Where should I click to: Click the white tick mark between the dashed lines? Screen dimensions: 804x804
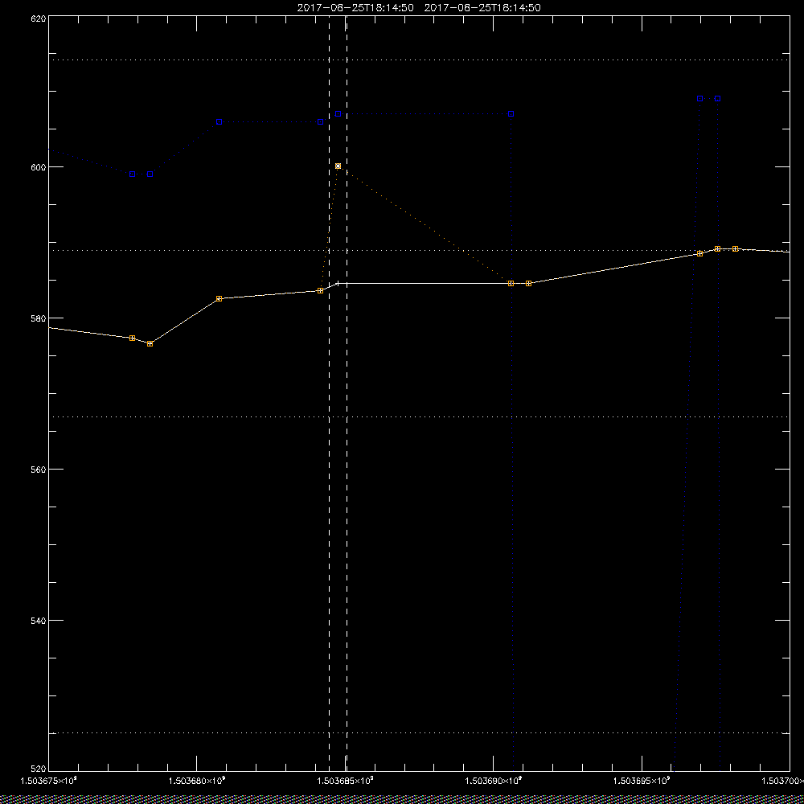(338, 283)
